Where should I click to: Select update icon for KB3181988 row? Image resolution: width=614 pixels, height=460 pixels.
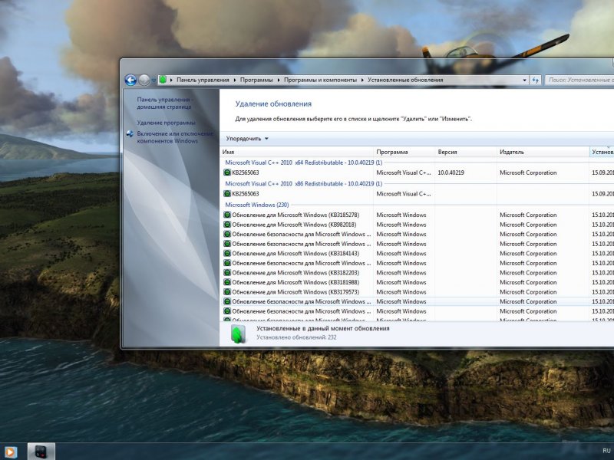(x=227, y=282)
